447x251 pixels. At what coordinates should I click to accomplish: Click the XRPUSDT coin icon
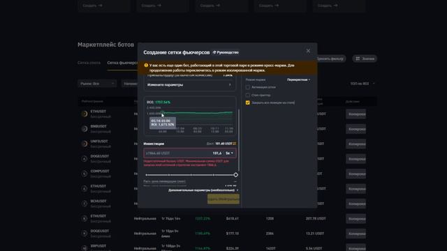pyautogui.click(x=85, y=248)
